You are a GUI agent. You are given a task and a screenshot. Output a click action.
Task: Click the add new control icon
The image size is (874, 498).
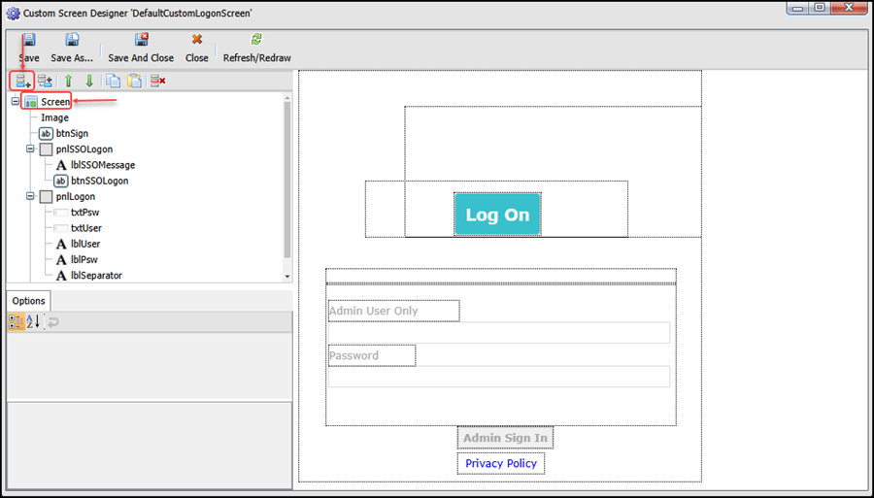pyautogui.click(x=20, y=81)
